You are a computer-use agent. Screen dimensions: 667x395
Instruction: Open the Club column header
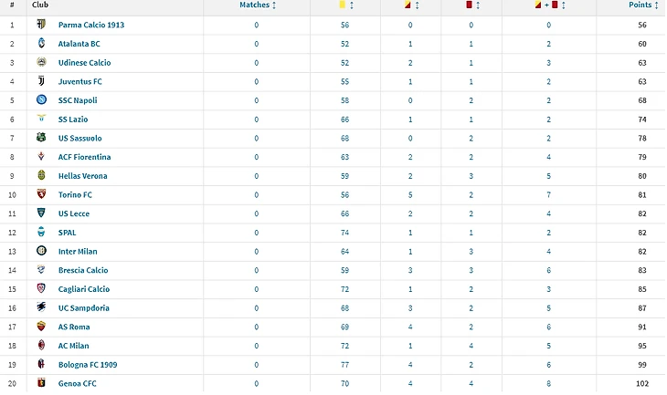coord(40,5)
